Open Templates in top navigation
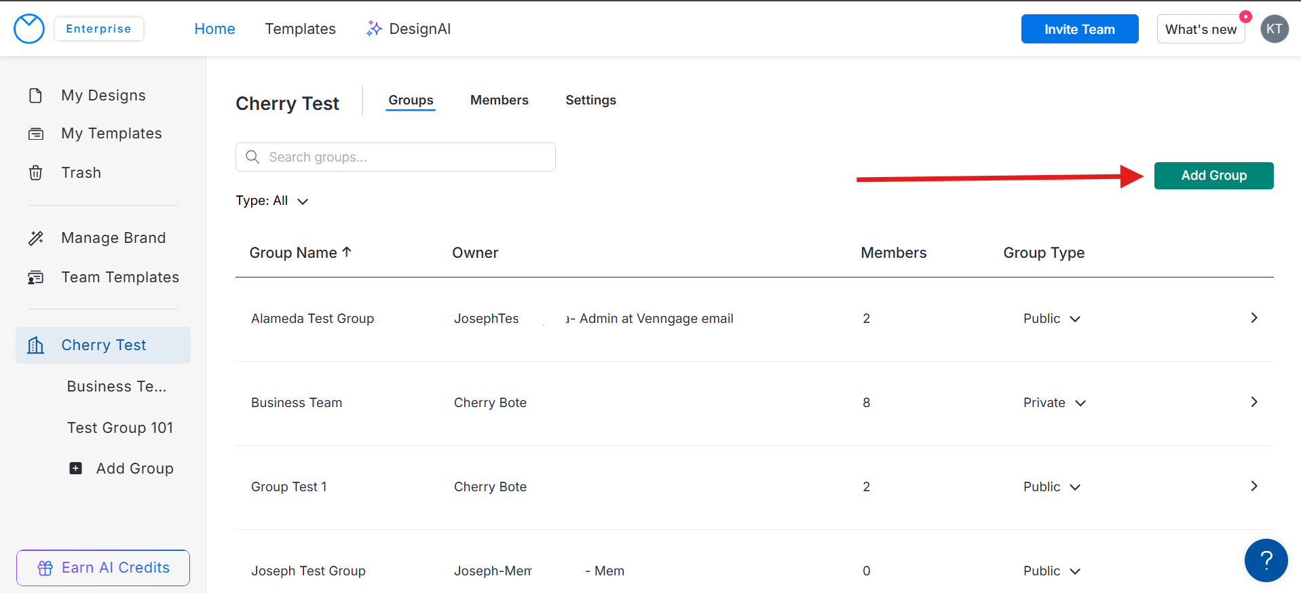This screenshot has width=1301, height=593. coord(301,28)
